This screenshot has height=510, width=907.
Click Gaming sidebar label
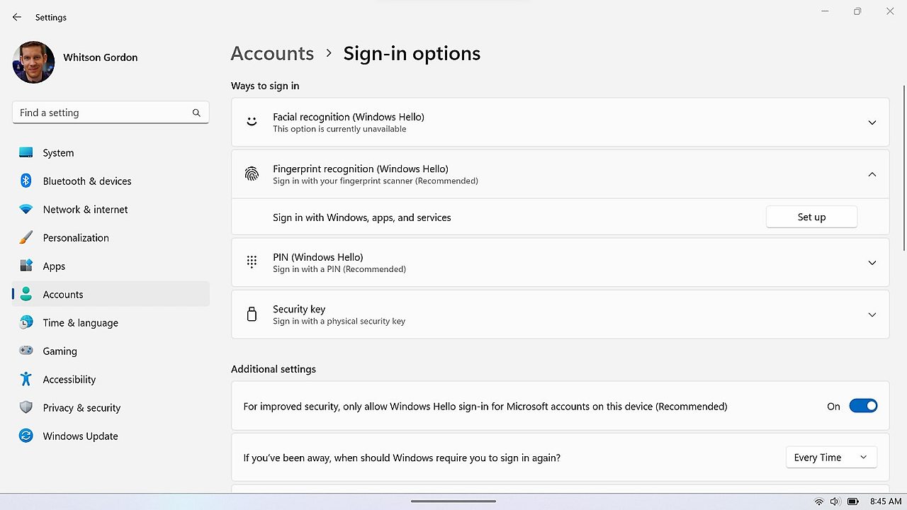[x=60, y=351]
